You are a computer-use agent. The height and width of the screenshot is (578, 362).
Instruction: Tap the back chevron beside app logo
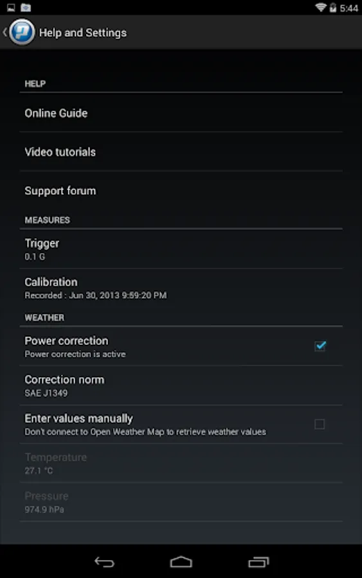5,33
